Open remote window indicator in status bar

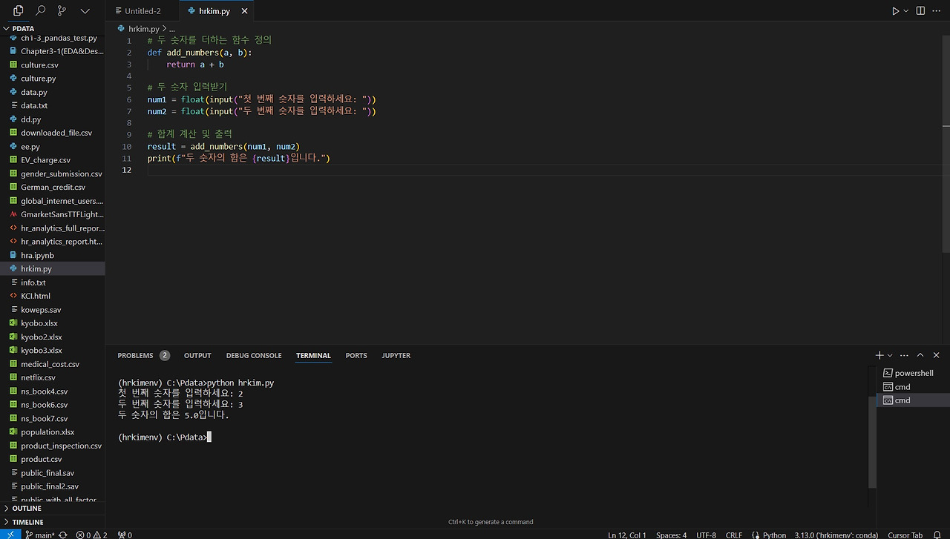coord(10,535)
